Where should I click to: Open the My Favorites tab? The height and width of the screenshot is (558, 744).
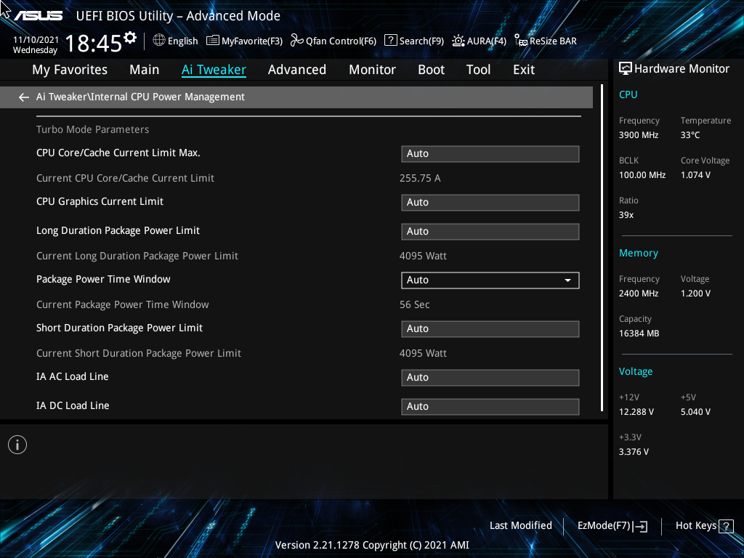point(70,70)
